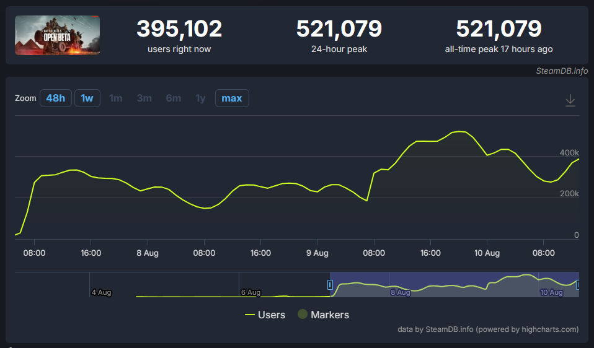Set zoom range to 1w
The image size is (594, 348).
(87, 98)
